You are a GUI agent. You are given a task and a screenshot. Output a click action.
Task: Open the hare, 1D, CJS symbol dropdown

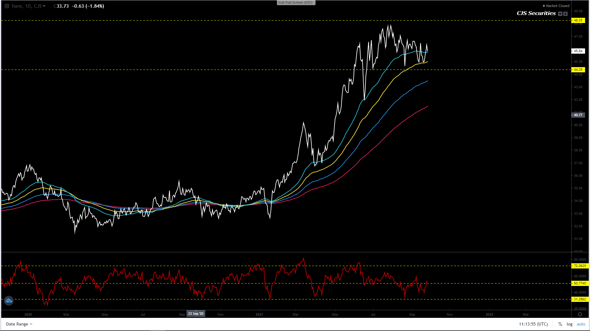(x=29, y=6)
